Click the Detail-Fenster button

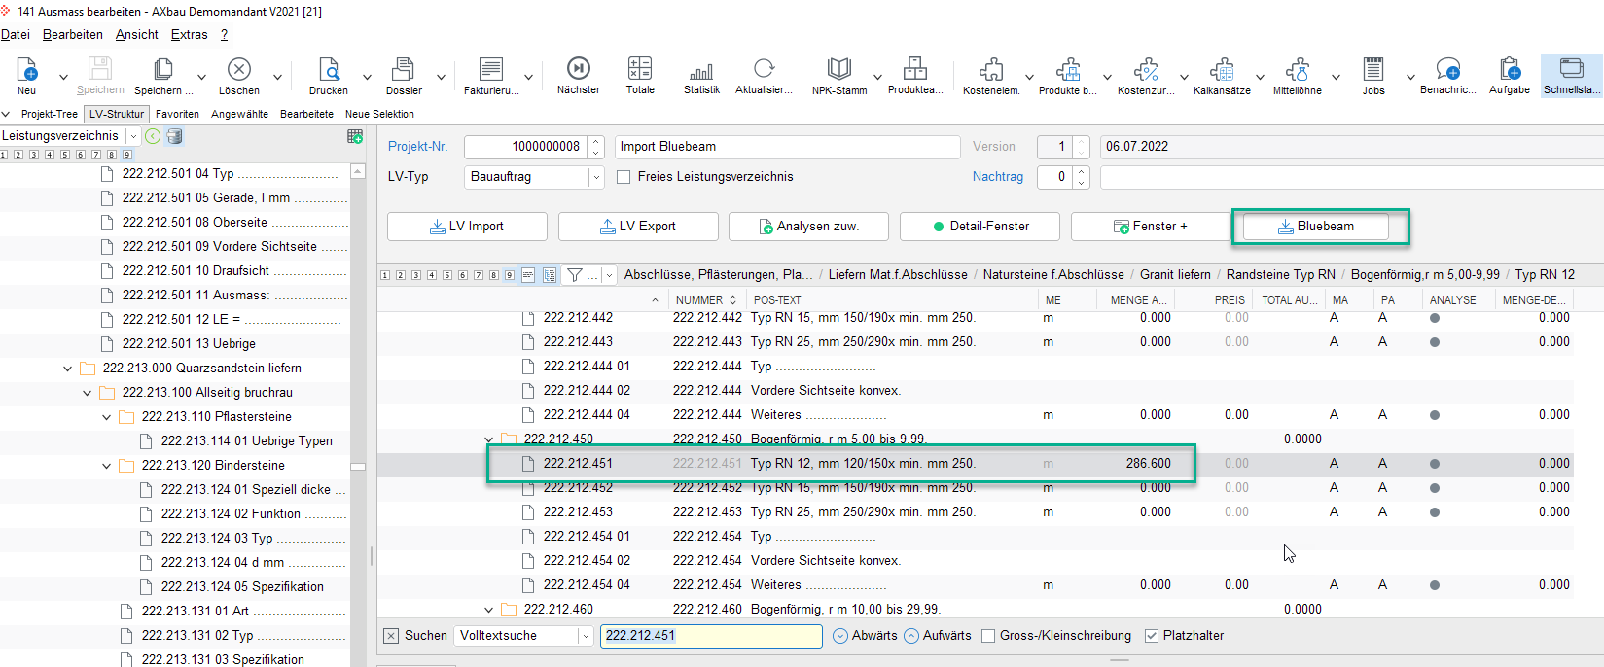[x=980, y=227]
